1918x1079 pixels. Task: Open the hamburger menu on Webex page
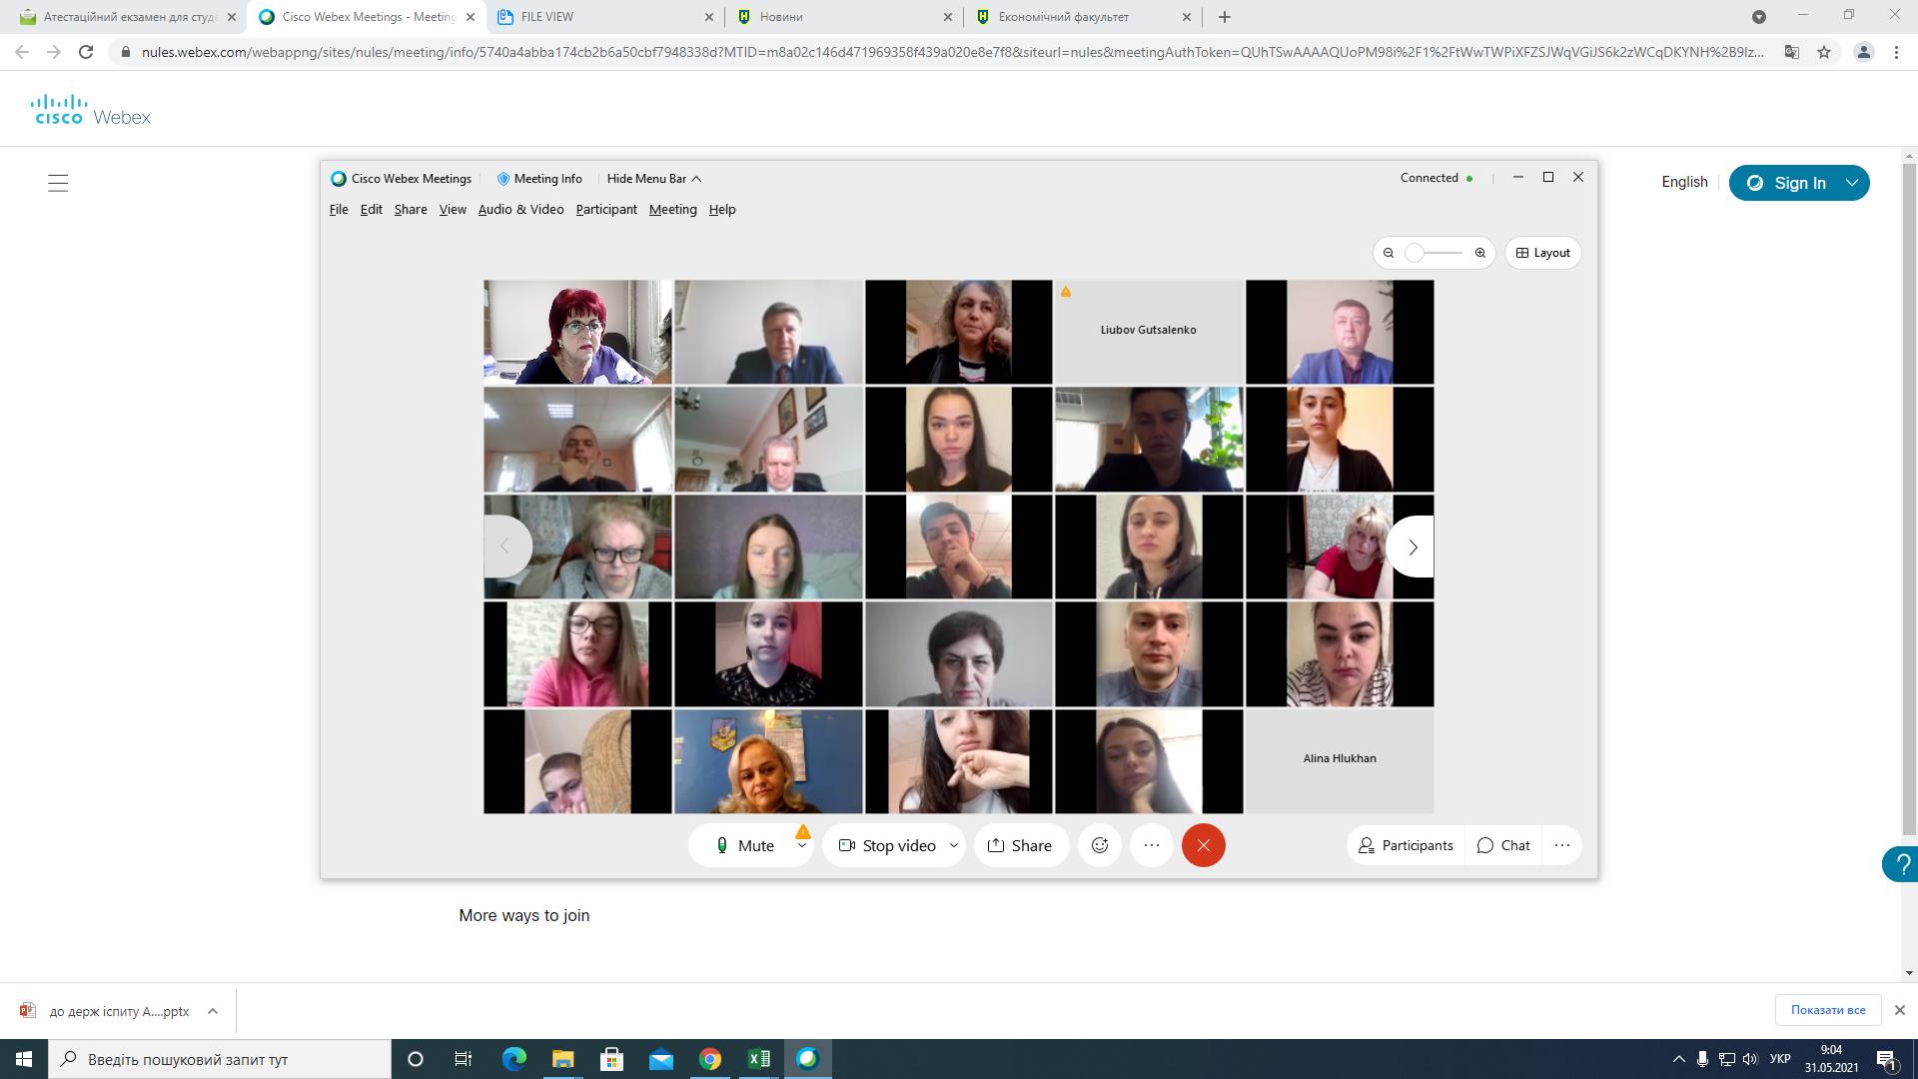58,183
